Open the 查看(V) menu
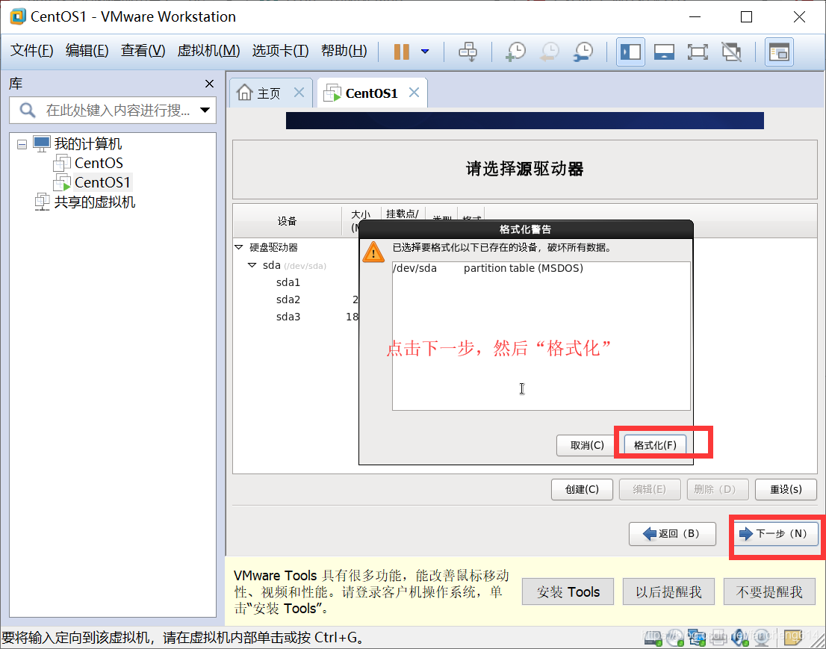Image resolution: width=826 pixels, height=649 pixels. pos(143,51)
